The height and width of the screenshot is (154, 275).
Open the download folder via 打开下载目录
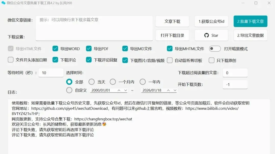pyautogui.click(x=172, y=35)
